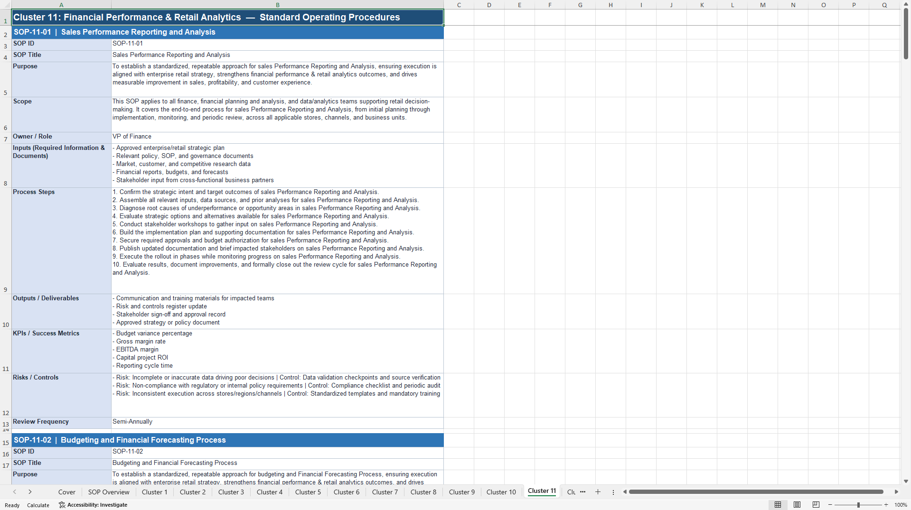Image resolution: width=911 pixels, height=510 pixels.
Task: Click the Calculate status button
Action: 38,505
